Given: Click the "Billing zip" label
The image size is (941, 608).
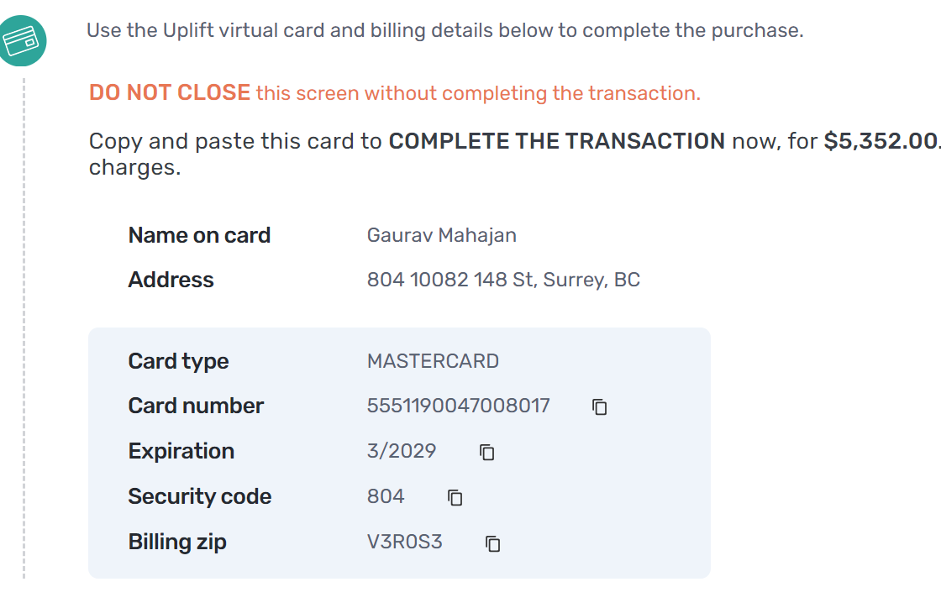Looking at the screenshot, I should click(177, 542).
